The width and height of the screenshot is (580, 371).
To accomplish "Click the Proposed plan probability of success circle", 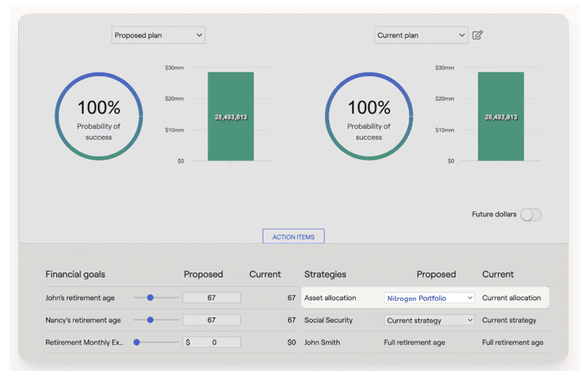I will click(99, 117).
